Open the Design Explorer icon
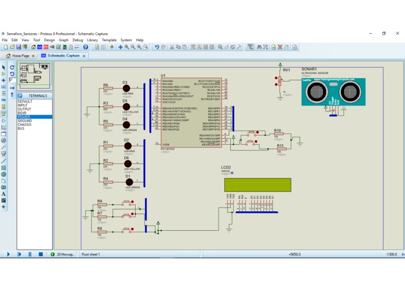The width and height of the screenshot is (405, 288). 65,47
